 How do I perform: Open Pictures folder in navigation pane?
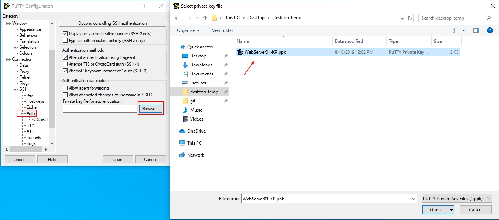[198, 83]
